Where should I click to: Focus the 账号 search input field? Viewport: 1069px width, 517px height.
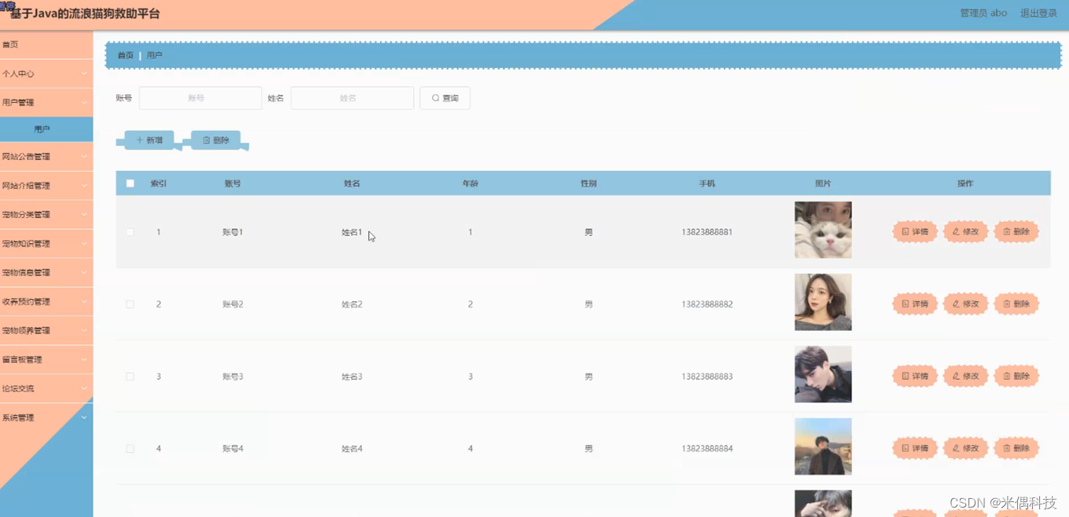tap(200, 98)
